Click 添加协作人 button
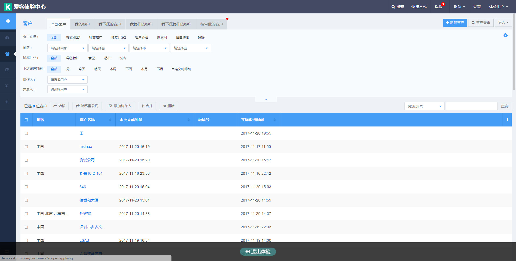The height and width of the screenshot is (261, 516). click(120, 106)
